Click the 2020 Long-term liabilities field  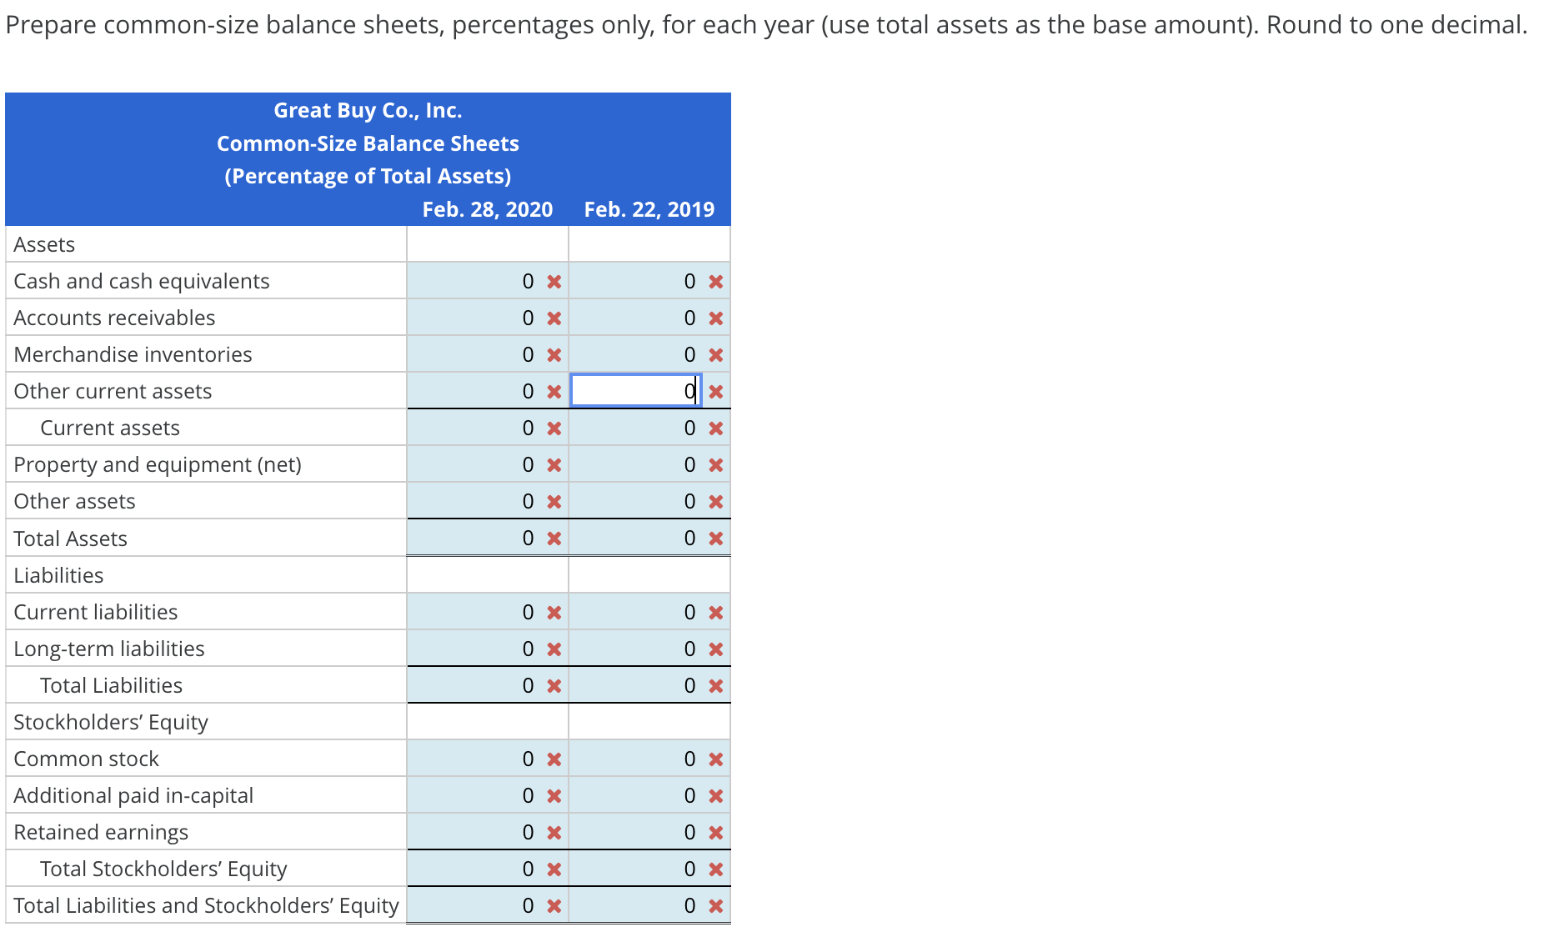click(474, 649)
